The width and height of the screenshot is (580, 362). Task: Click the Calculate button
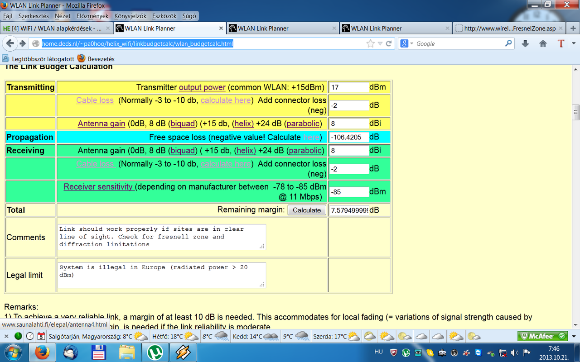click(307, 210)
